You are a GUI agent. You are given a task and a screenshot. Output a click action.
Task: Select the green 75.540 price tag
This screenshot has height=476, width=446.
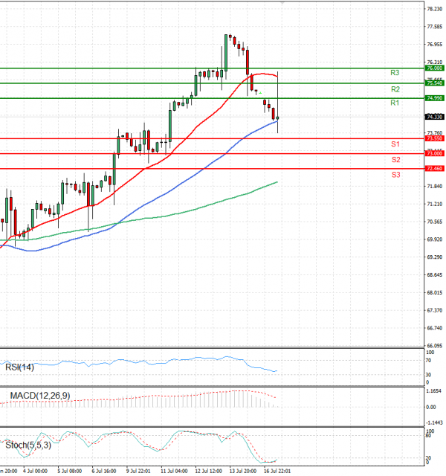point(434,83)
